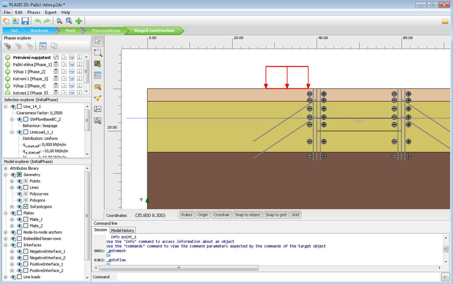453x284 pixels.
Task: Click green check status of Výkop 1 [Phase_2]
Action: click(8, 72)
